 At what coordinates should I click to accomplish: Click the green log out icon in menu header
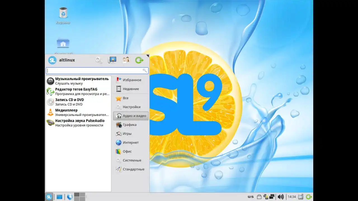click(139, 60)
